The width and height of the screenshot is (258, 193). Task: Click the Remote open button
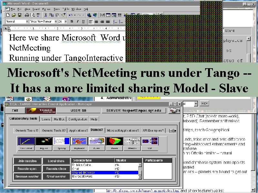coord(27,169)
